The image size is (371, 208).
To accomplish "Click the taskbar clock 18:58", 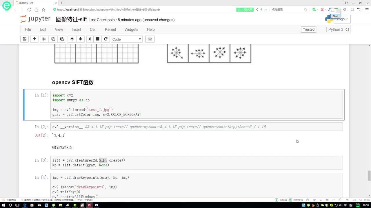I will (x=366, y=205).
